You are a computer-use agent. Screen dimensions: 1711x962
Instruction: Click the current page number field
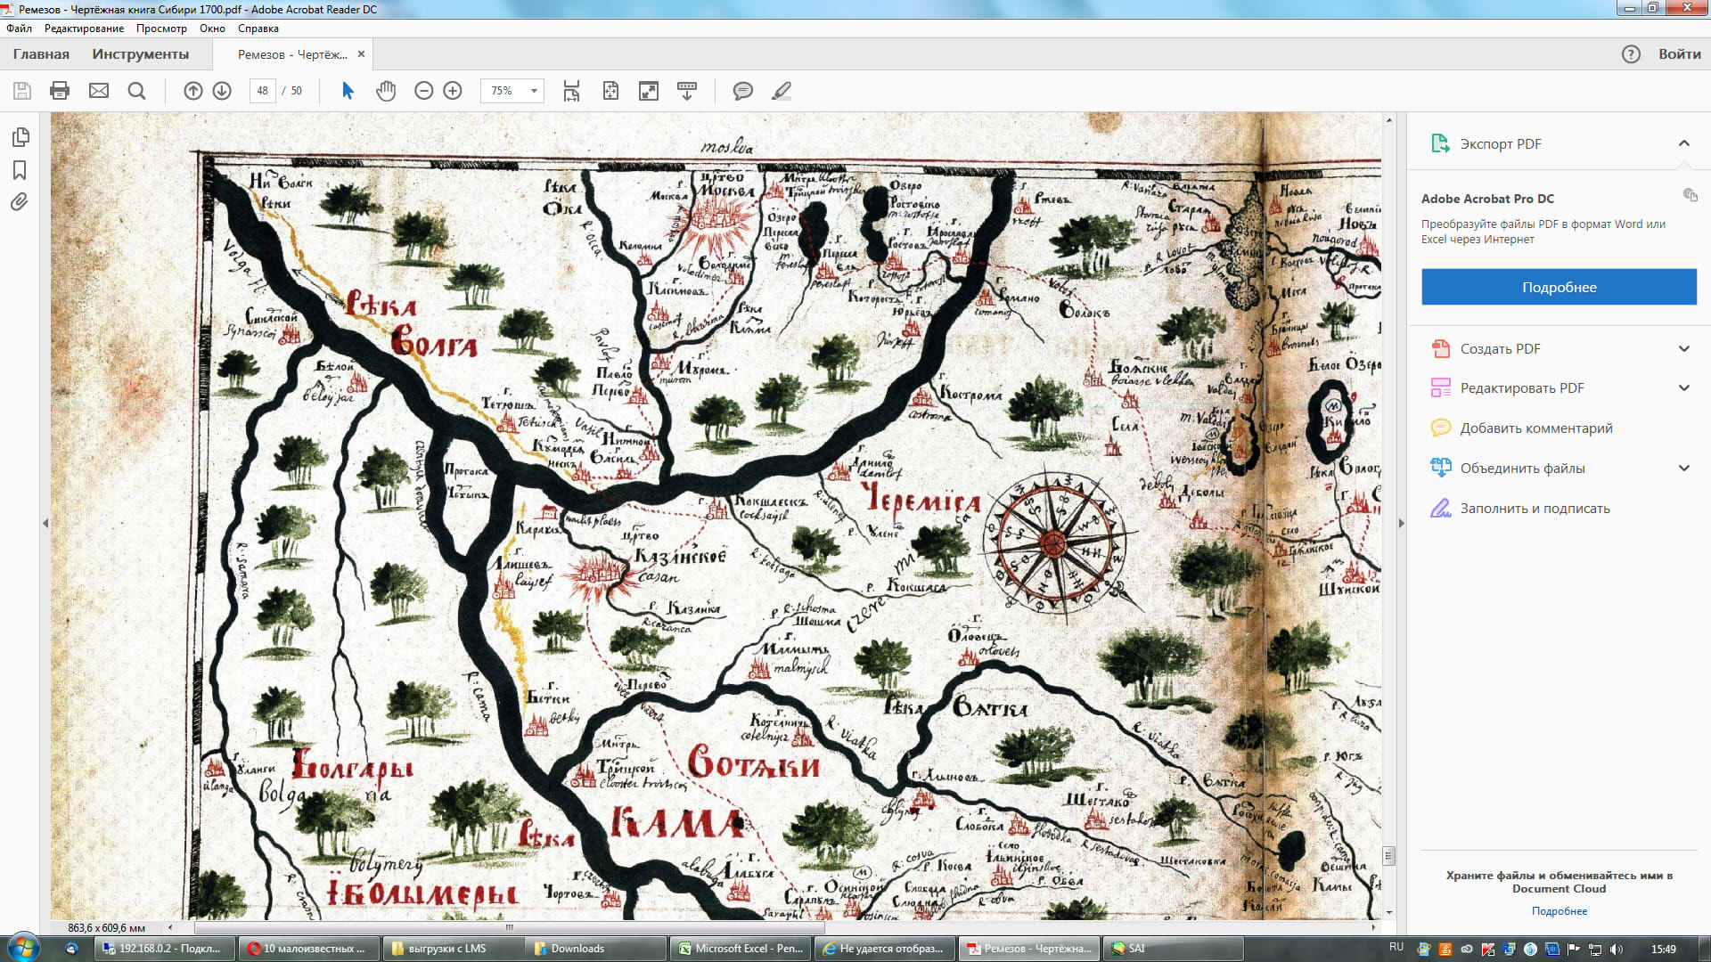click(x=262, y=91)
